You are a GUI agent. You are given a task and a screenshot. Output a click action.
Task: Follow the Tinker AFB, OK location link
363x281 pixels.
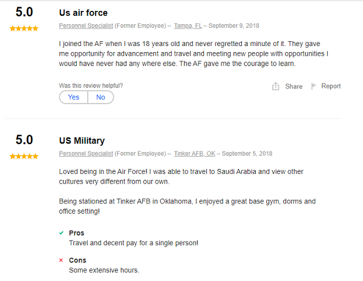point(194,154)
